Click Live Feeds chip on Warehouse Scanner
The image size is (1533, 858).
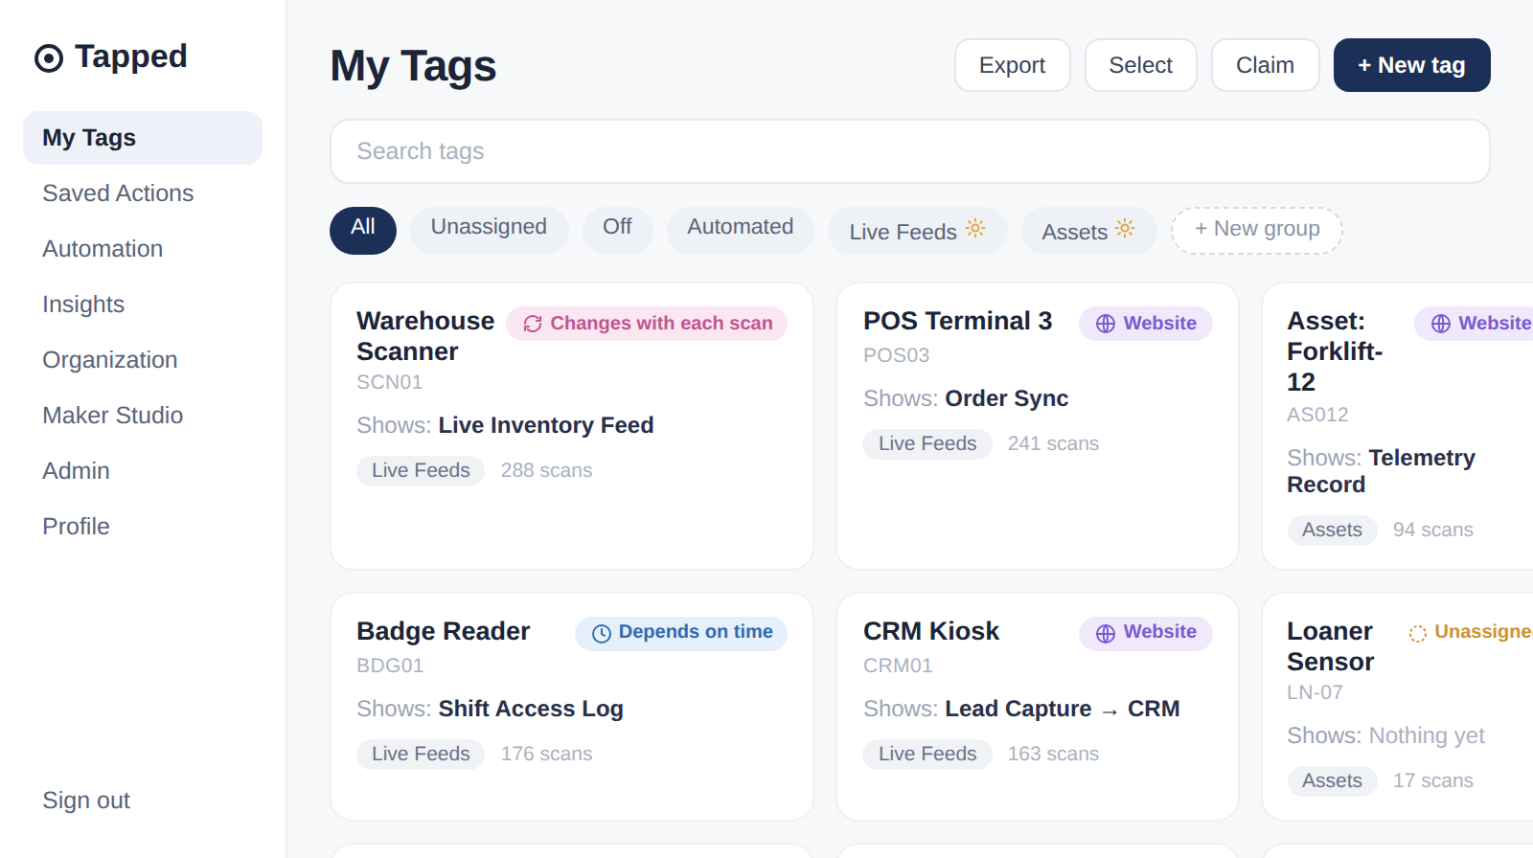point(421,470)
